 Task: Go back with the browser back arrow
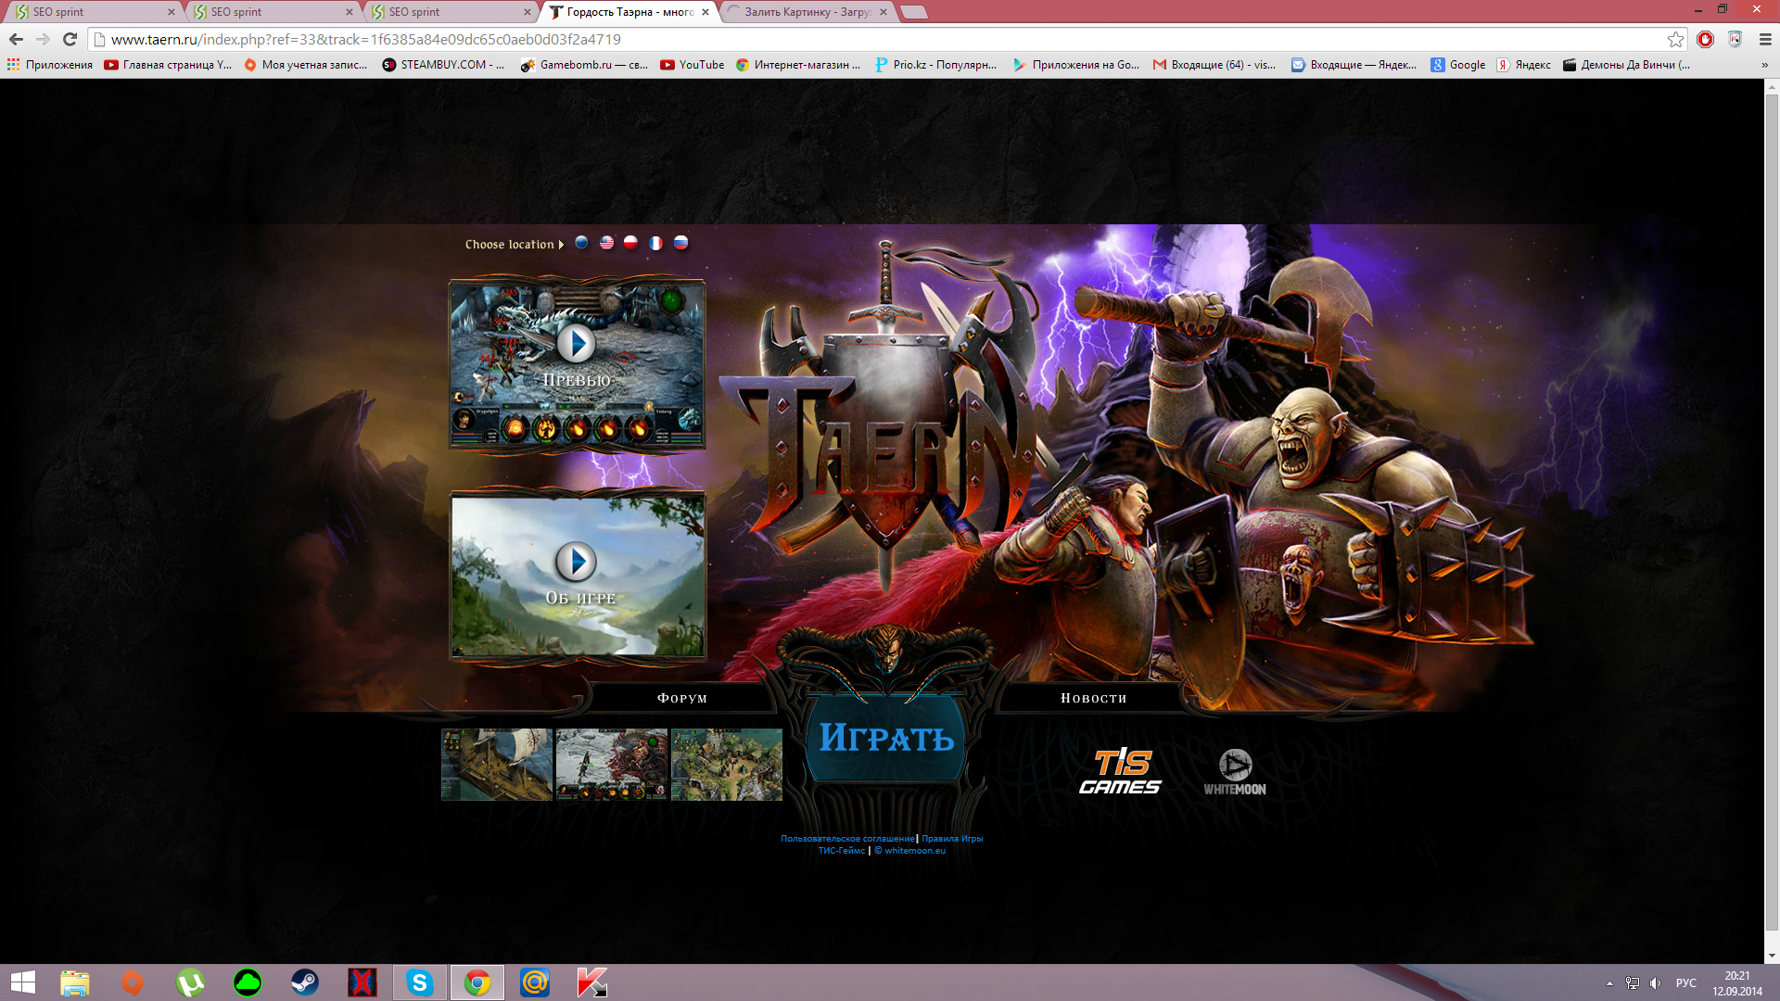point(16,39)
